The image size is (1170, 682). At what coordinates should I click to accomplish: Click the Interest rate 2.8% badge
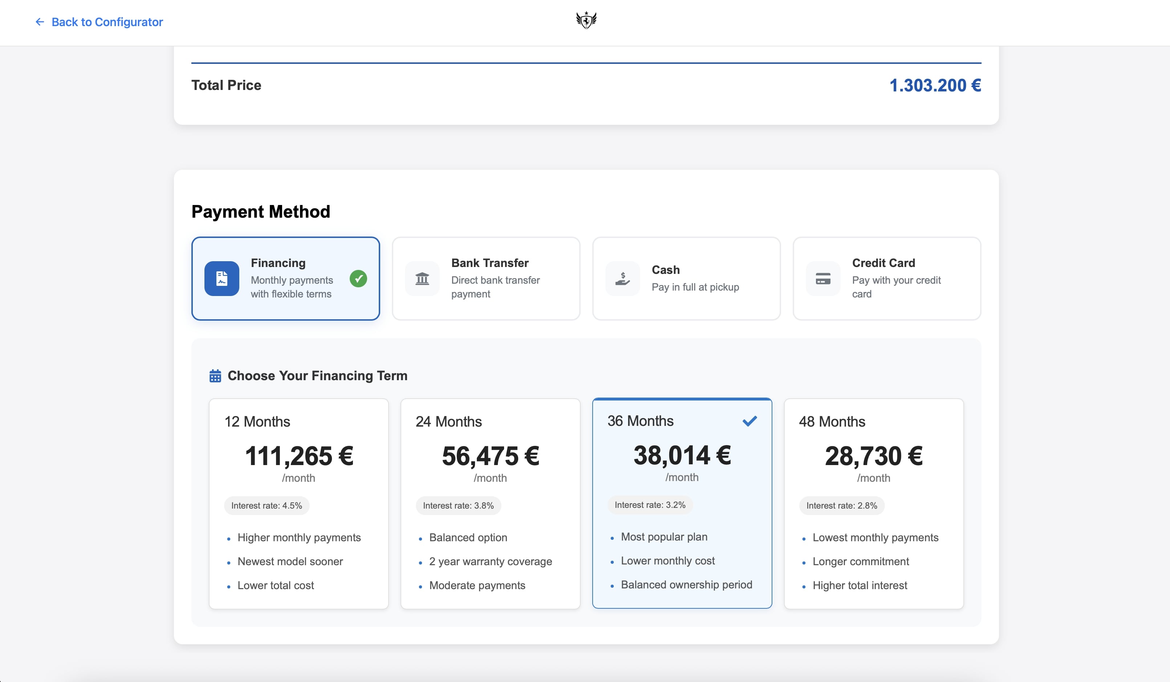[x=841, y=506]
